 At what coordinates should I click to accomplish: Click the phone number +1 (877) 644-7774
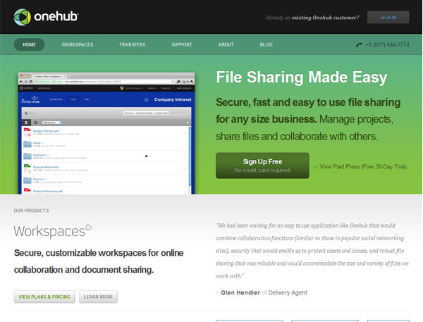point(387,44)
